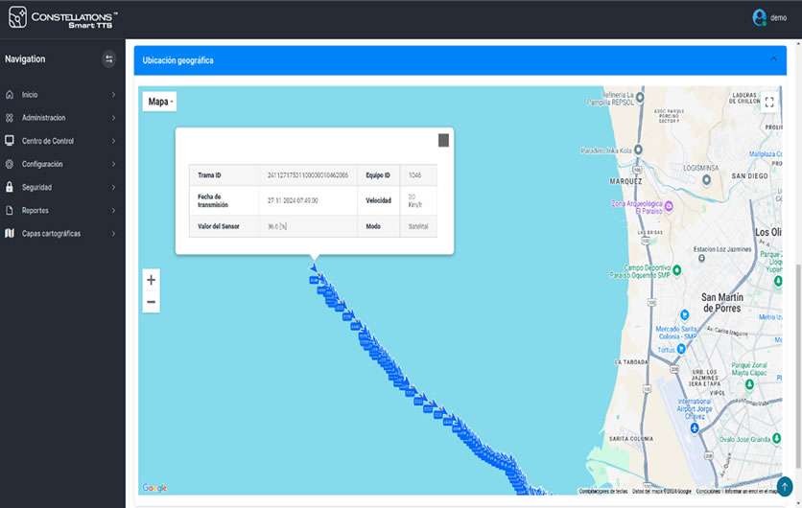Open the demo user avatar menu
Image resolution: width=802 pixels, height=508 pixels.
coord(759,17)
